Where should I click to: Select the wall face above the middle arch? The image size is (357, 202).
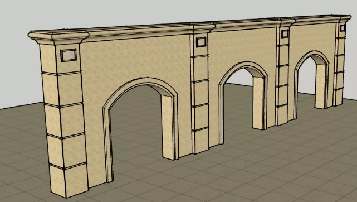click(x=242, y=46)
